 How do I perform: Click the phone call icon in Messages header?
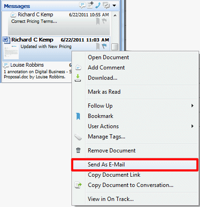(x=98, y=5)
